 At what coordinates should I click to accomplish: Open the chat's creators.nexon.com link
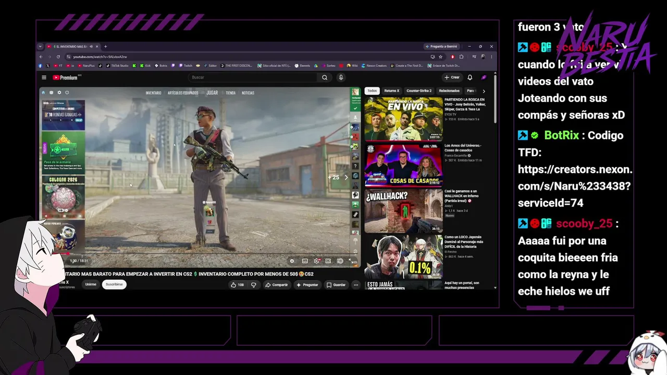click(575, 186)
